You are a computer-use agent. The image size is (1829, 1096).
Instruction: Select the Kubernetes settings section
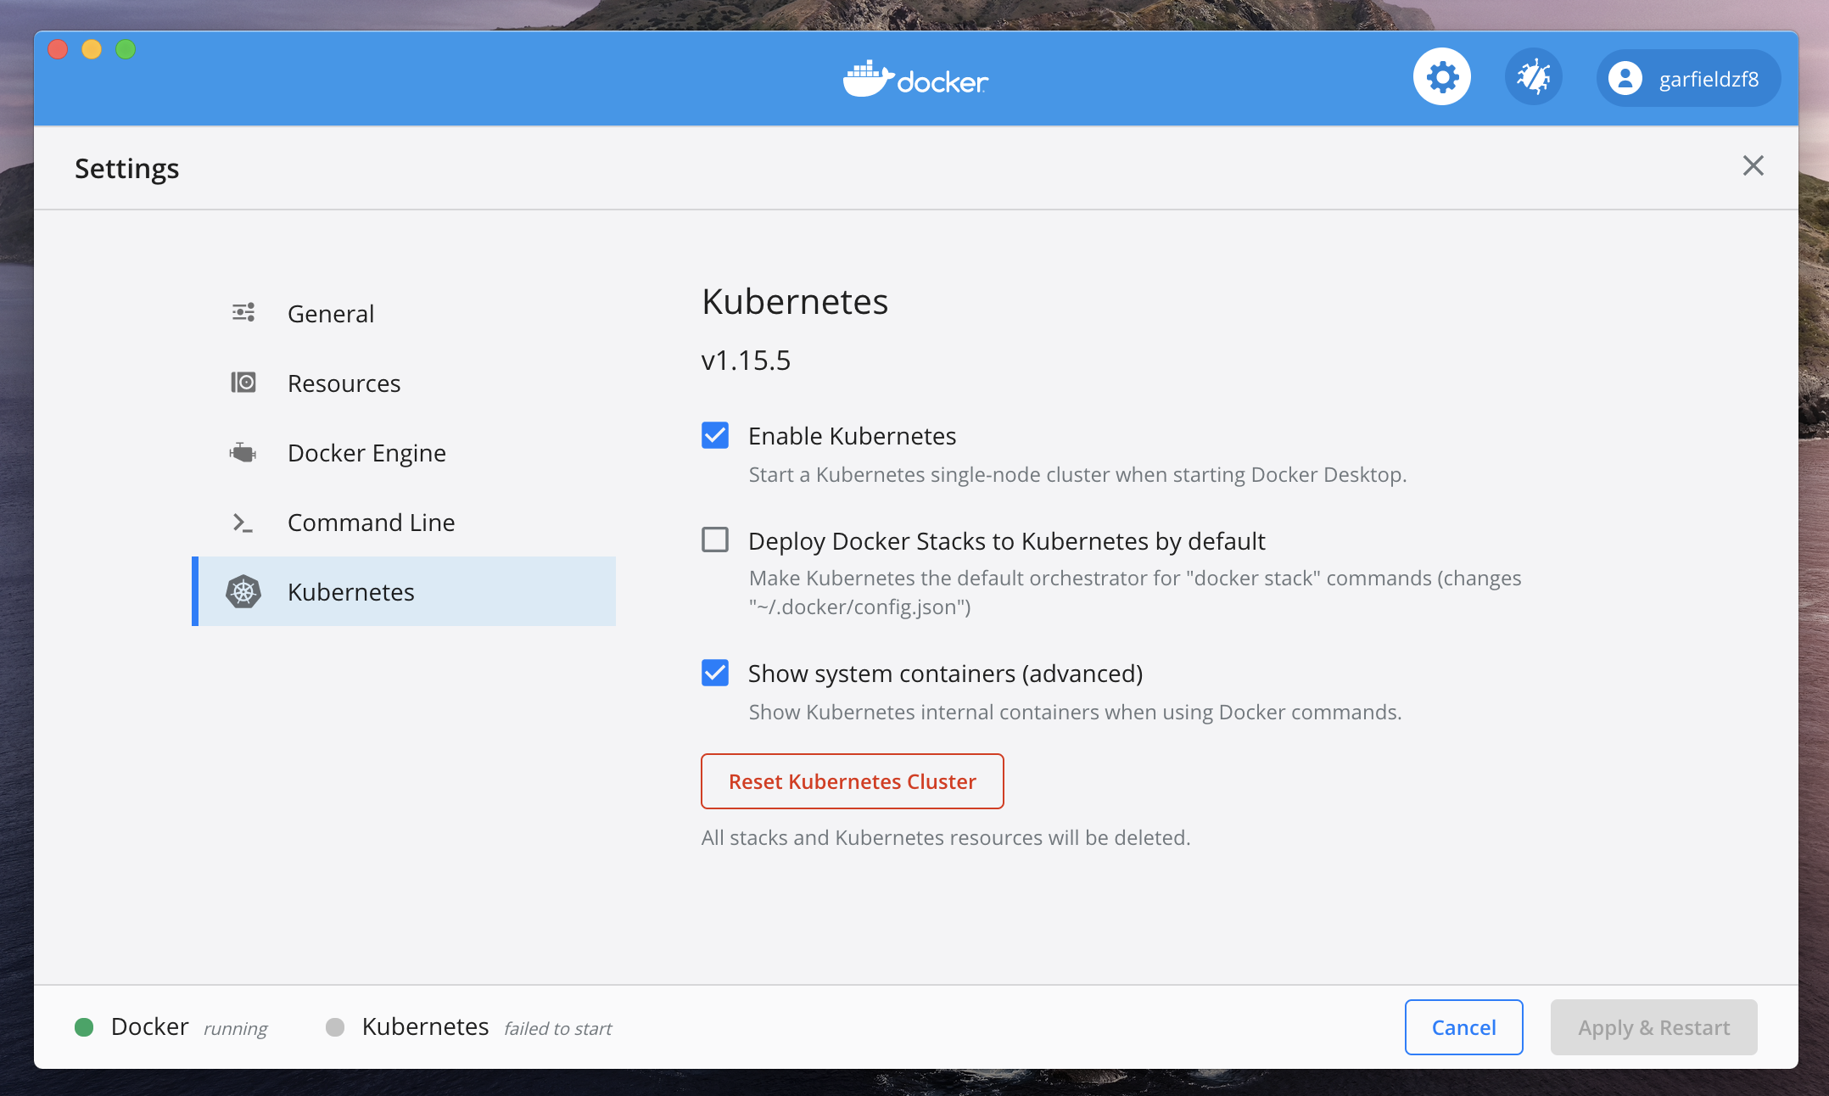coord(404,591)
